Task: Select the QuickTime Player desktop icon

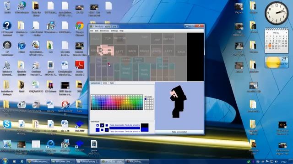Action: coord(51,147)
